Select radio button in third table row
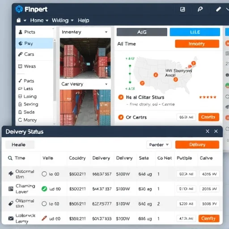 click(44, 204)
